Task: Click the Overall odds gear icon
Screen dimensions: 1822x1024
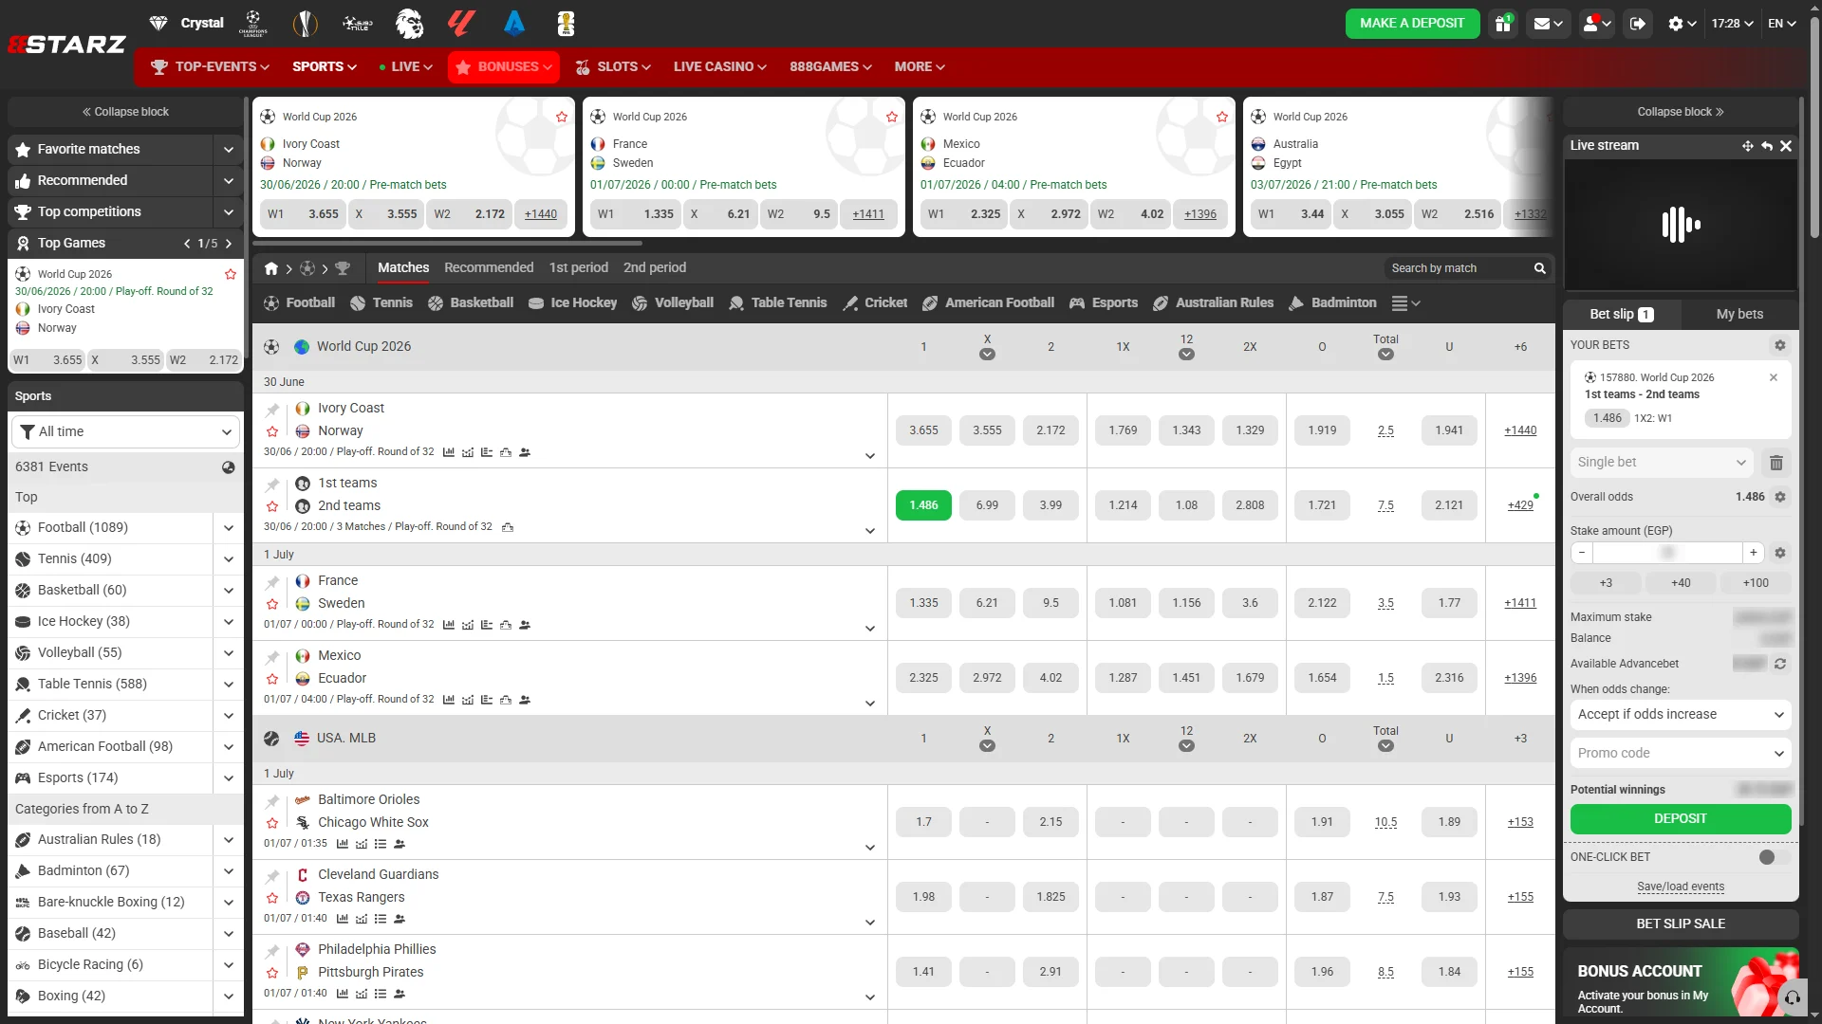Action: pos(1780,497)
